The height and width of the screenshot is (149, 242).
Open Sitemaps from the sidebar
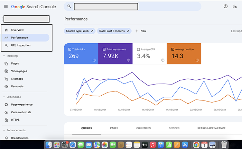(x=17, y=79)
